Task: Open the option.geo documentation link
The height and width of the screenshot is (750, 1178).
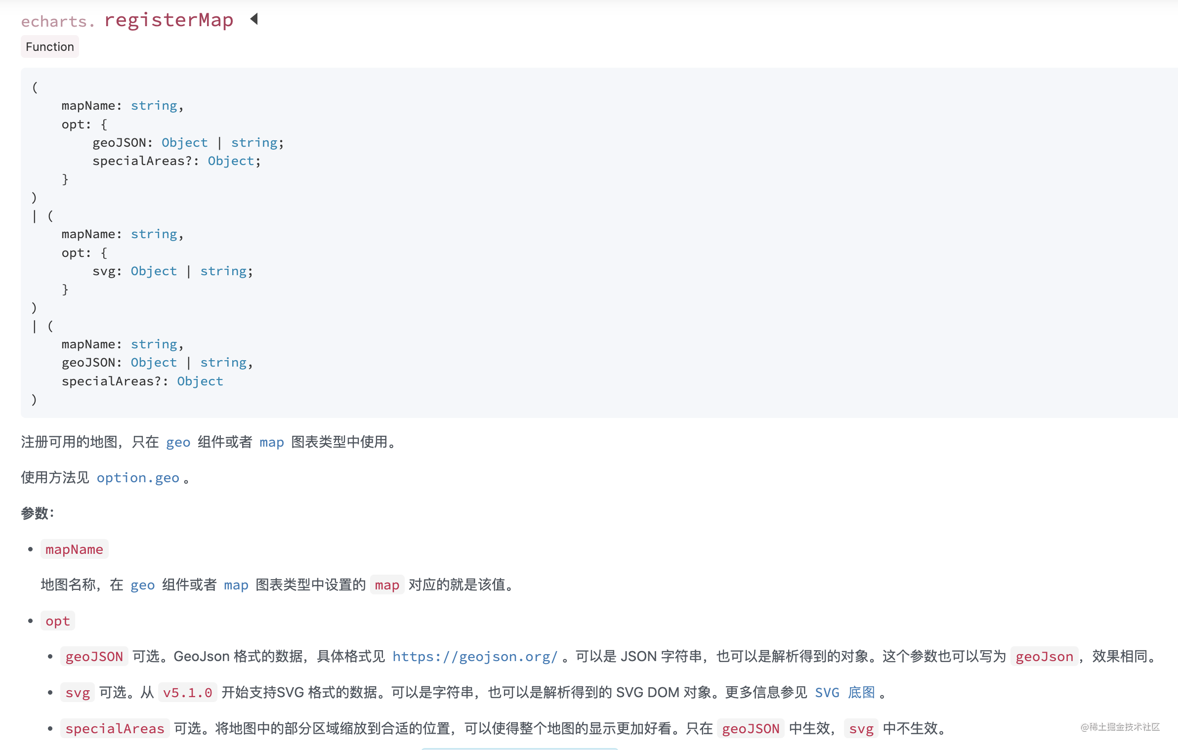Action: point(138,477)
